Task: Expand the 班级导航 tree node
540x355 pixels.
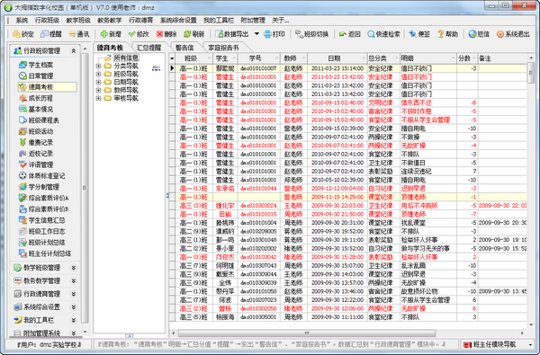Action: 98,74
